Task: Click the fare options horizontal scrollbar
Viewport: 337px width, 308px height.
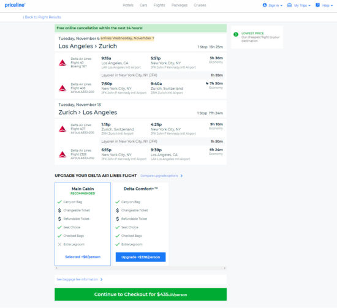Action: (x=140, y=268)
